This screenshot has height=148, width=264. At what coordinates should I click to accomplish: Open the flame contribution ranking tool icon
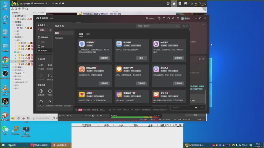pos(82,69)
